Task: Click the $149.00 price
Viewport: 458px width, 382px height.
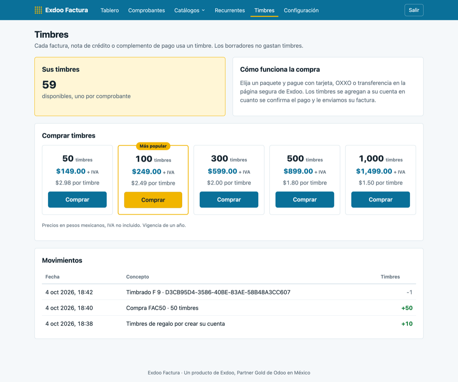Action: pos(71,171)
